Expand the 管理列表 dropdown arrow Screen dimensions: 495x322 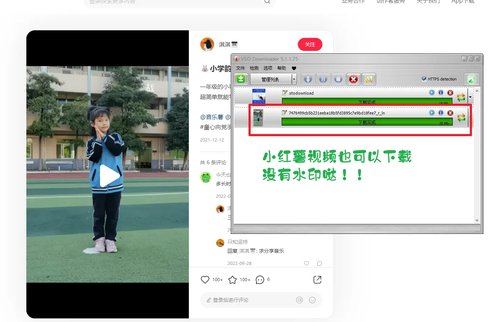coord(294,79)
